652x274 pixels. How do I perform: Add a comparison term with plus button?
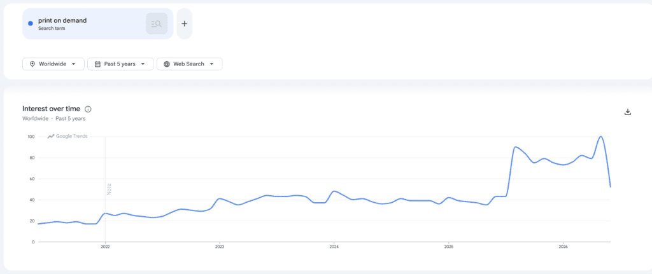pyautogui.click(x=184, y=24)
